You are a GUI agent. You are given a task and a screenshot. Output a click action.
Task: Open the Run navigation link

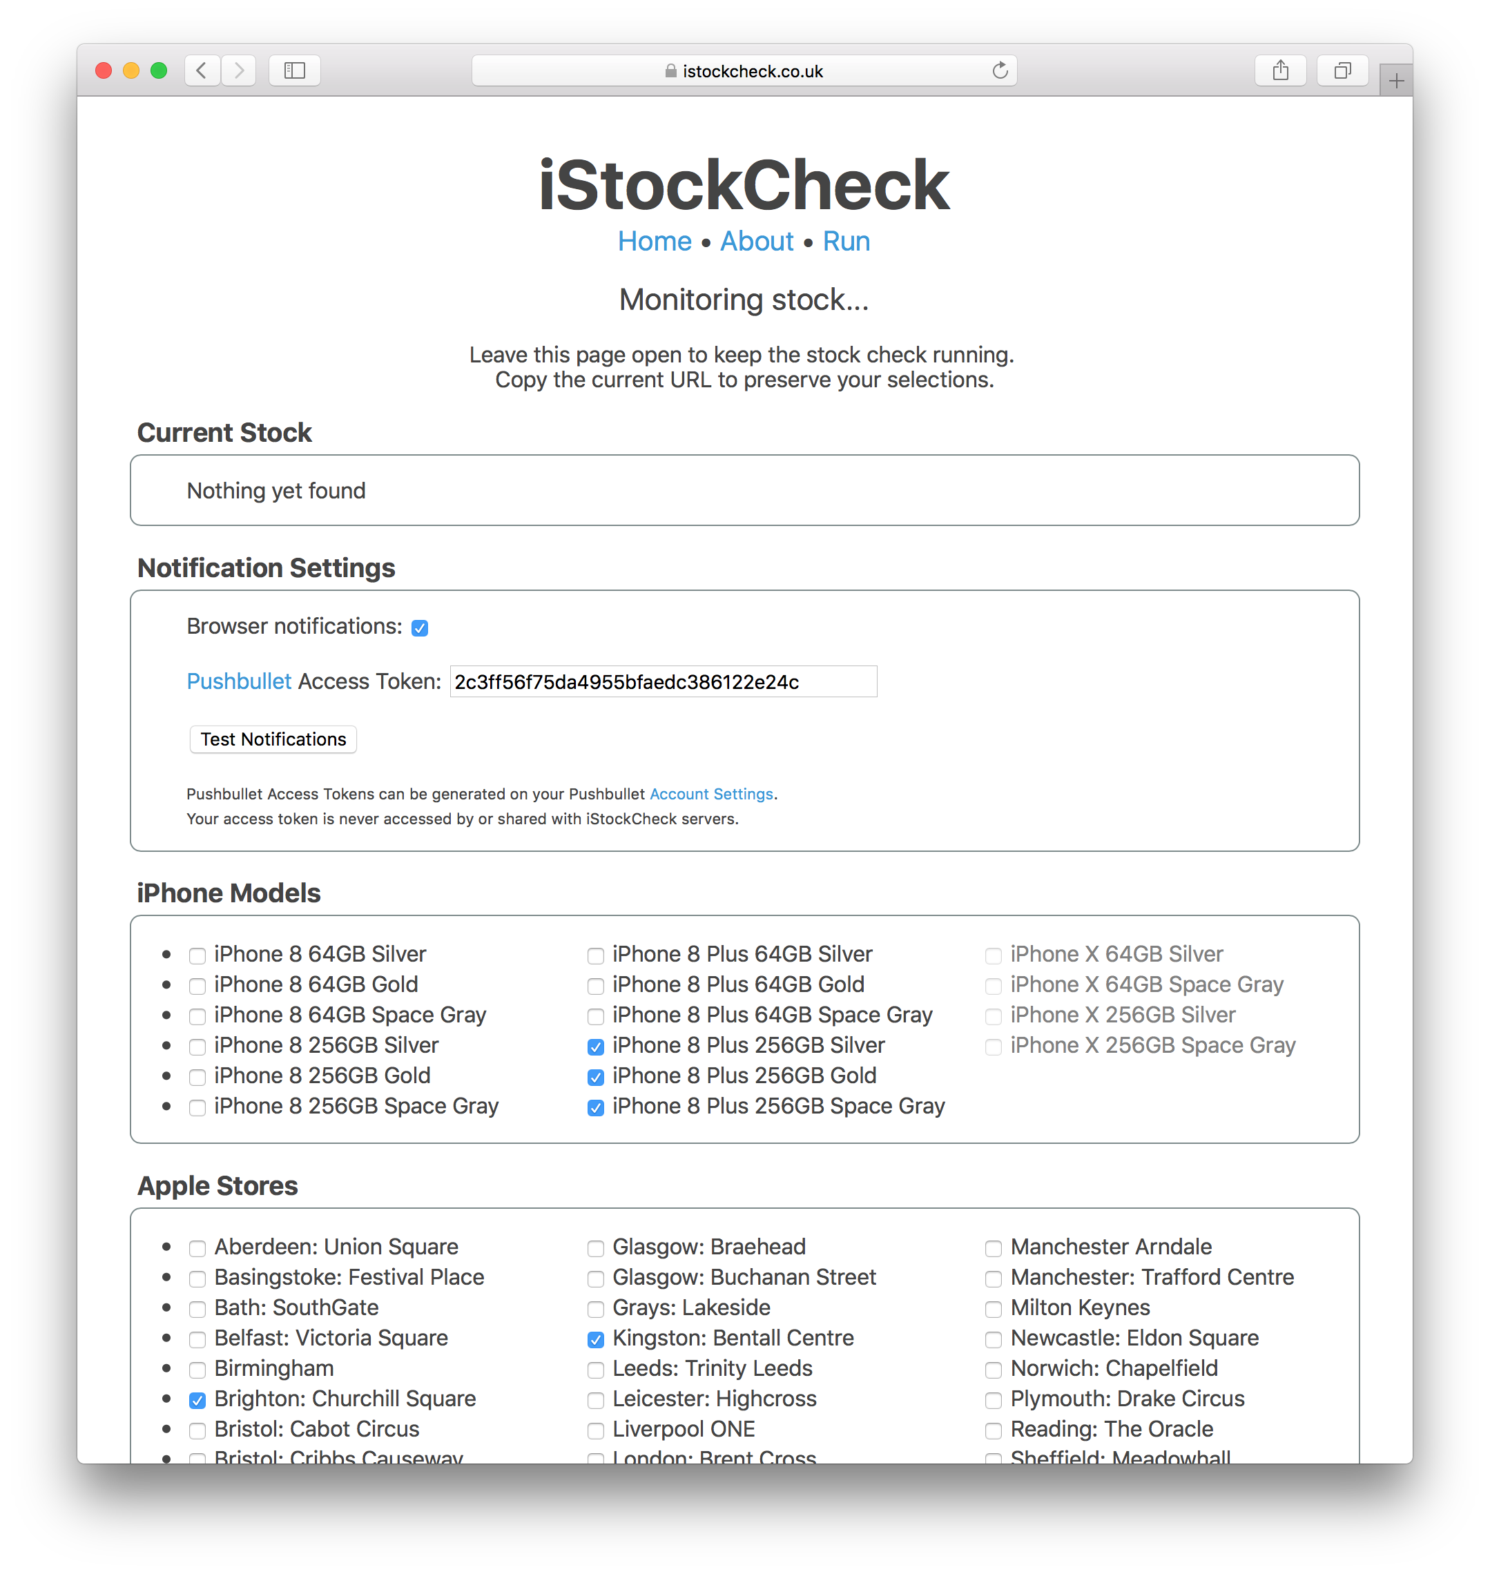pyautogui.click(x=846, y=242)
